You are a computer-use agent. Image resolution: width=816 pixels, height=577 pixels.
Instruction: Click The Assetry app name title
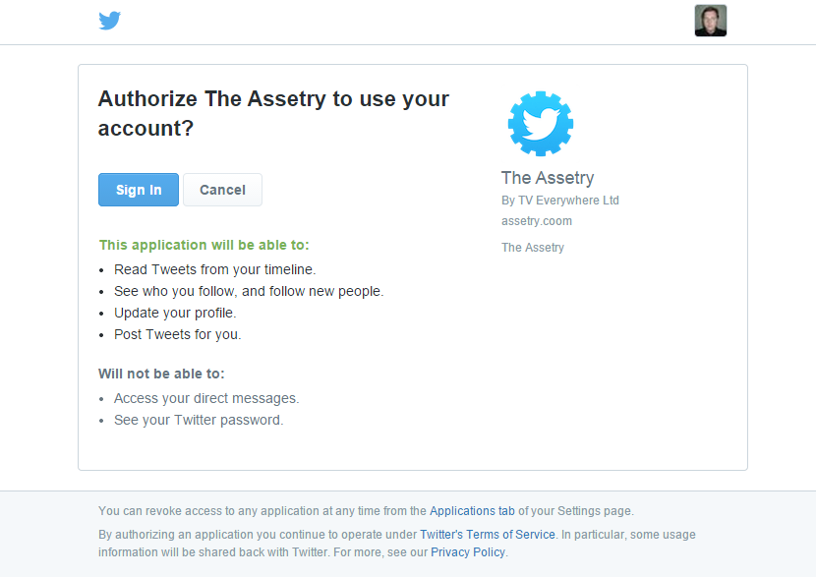[x=548, y=178]
